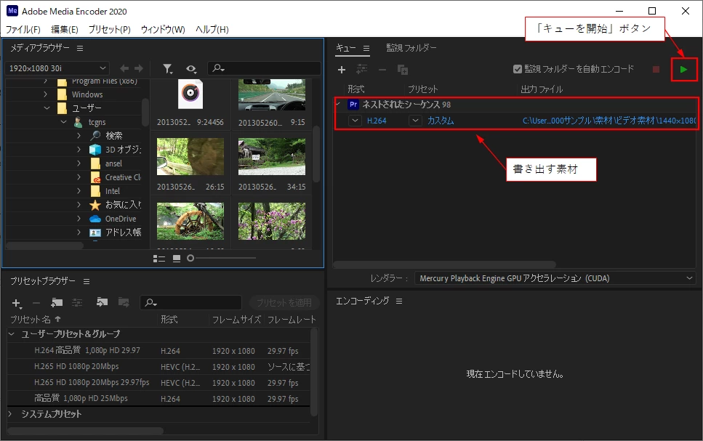This screenshot has height=441, width=703.
Task: Open the レンダラー Mercury Playback Engine dropdown
Action: tap(555, 278)
